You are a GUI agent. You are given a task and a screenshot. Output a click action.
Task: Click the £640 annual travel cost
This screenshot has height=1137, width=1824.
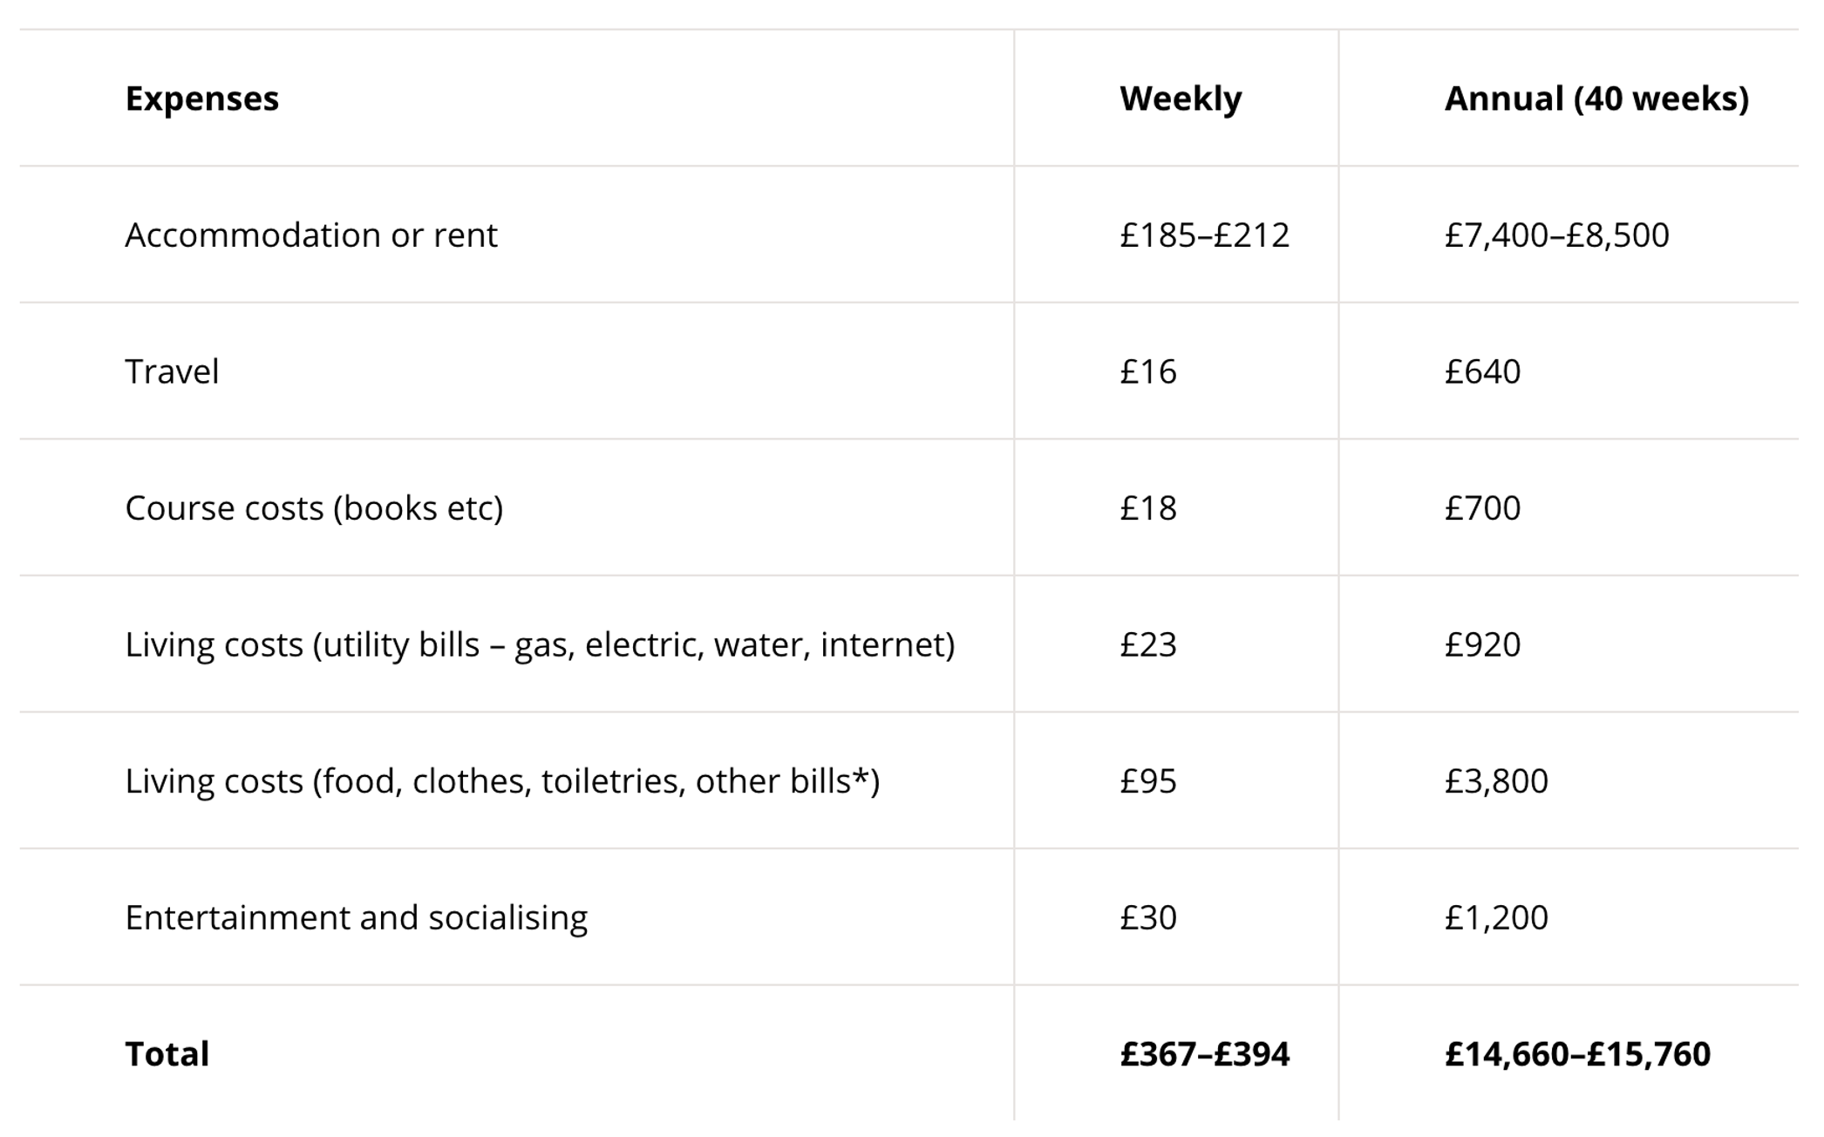1482,371
